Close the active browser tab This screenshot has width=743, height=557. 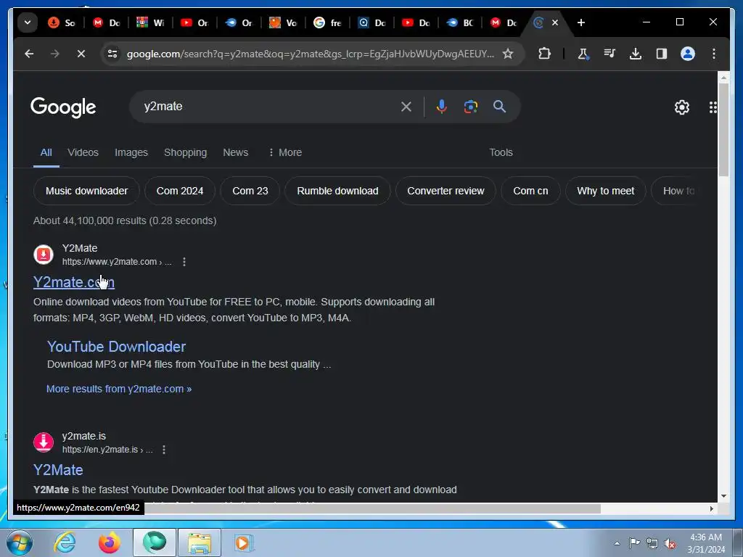point(555,22)
